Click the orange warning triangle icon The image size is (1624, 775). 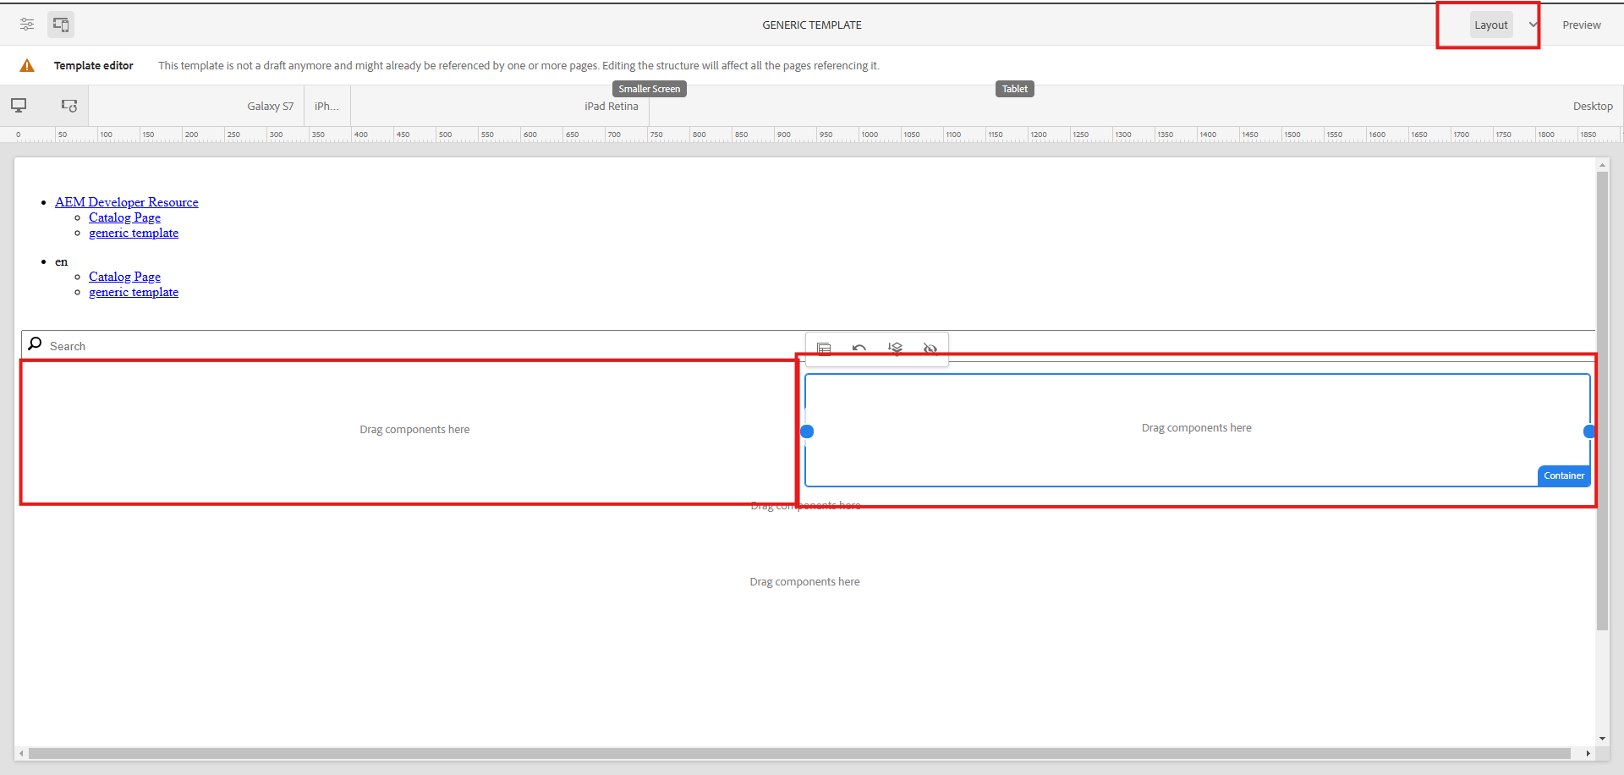coord(27,66)
